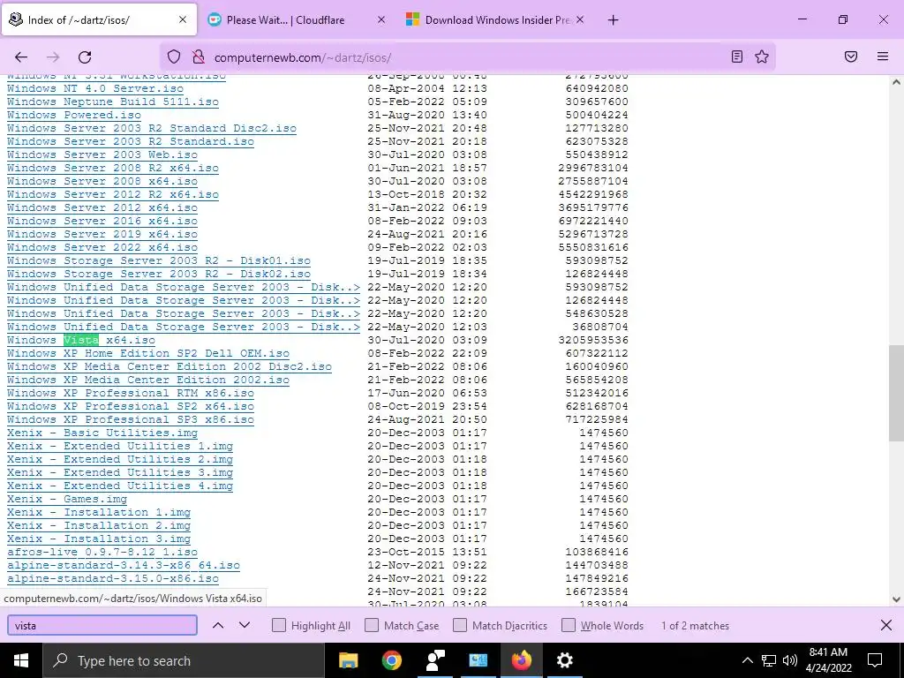Launch Google Chrome from the taskbar
This screenshot has height=678, width=904.
click(x=391, y=660)
